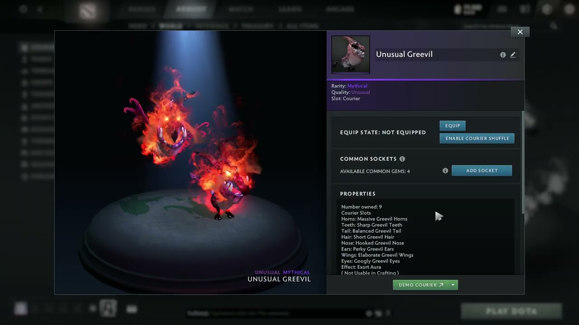Viewport: 579px width, 325px height.
Task: Enable Courier Shuffle button
Action: click(477, 138)
